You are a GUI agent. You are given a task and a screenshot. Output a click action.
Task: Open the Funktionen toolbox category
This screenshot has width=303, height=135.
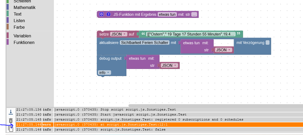[x=24, y=43]
